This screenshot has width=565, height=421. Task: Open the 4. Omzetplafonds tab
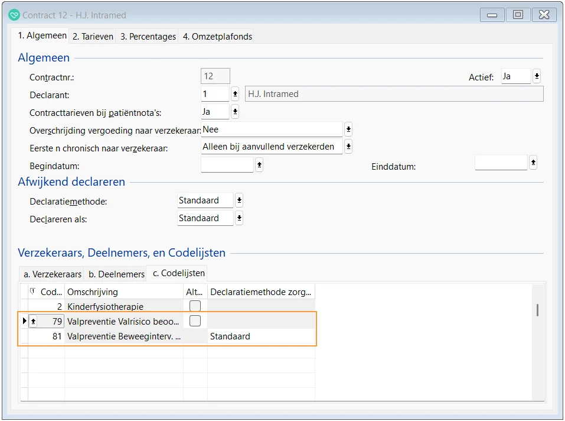pos(217,36)
